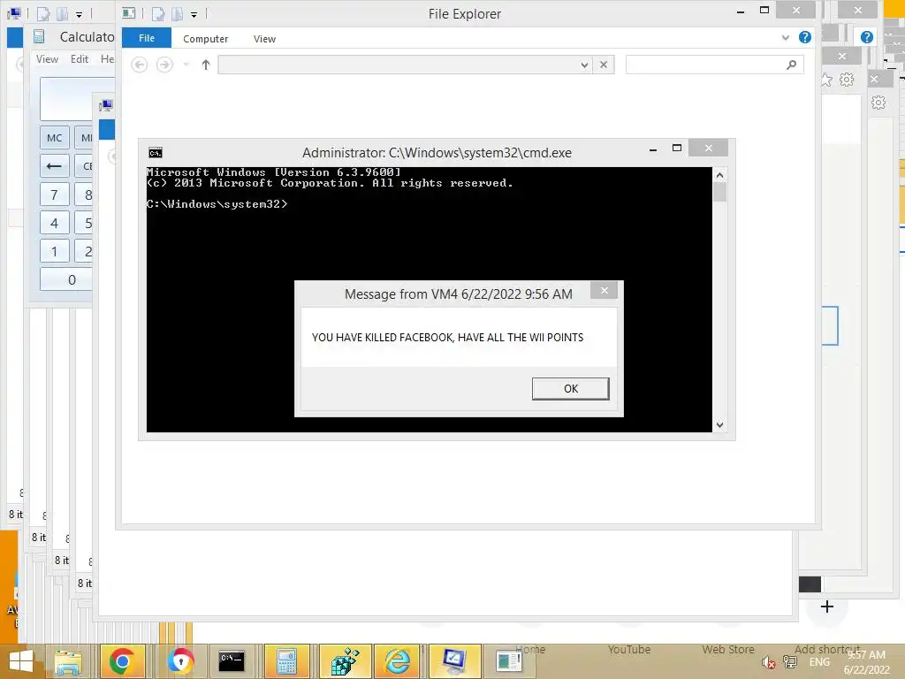Click the File Explorer title bar system icon

click(x=129, y=13)
